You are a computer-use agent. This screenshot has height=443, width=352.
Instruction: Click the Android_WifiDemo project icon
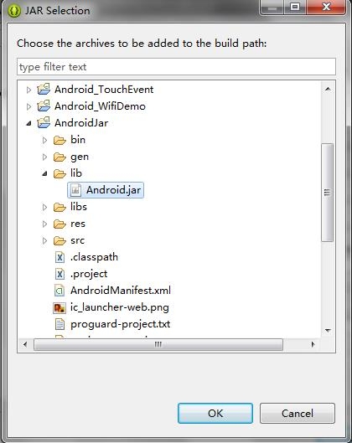(44, 106)
